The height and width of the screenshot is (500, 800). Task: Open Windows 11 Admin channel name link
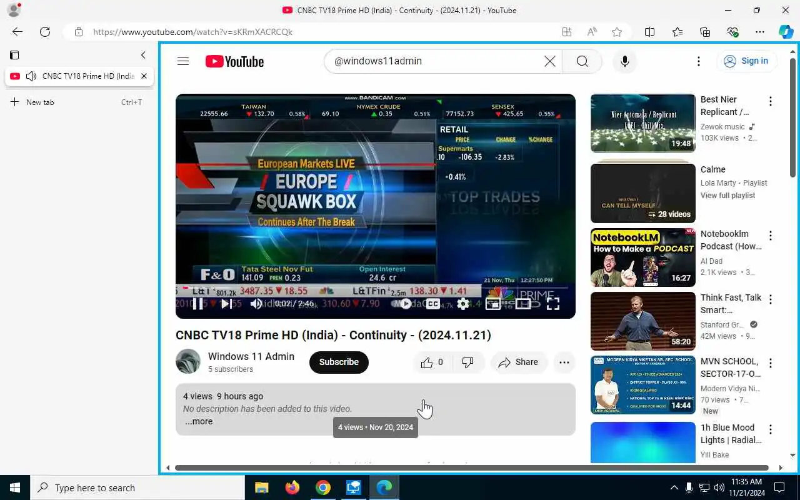(x=251, y=356)
